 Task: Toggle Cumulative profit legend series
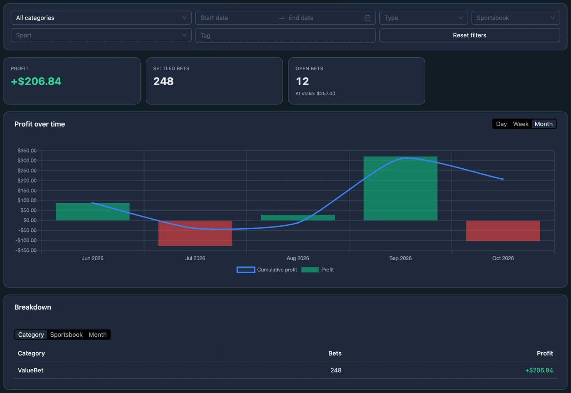coord(267,270)
